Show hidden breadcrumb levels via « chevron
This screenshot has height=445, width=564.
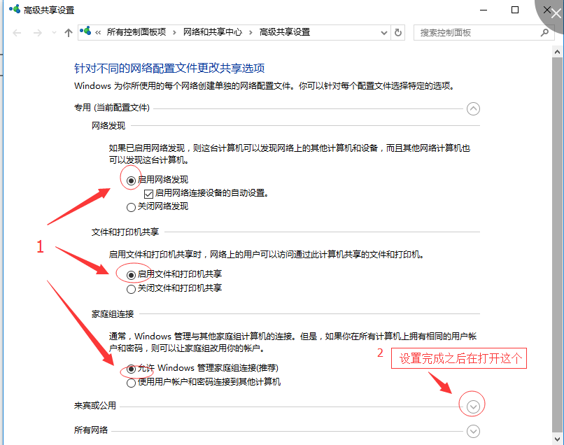tap(98, 33)
